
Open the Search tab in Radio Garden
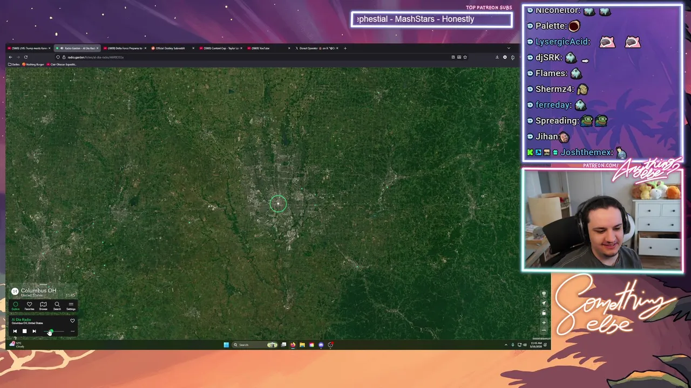coord(57,306)
